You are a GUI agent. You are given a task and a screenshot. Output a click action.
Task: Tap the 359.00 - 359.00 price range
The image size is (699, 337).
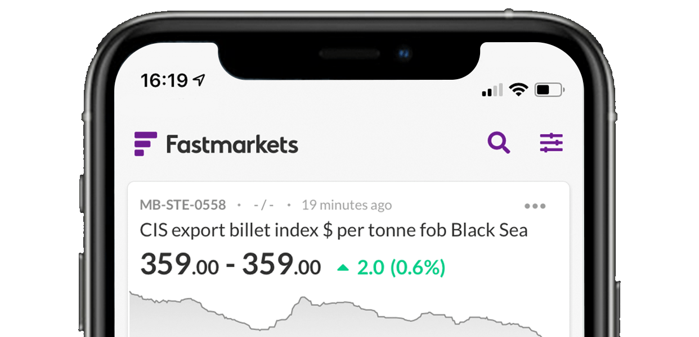coord(231,265)
